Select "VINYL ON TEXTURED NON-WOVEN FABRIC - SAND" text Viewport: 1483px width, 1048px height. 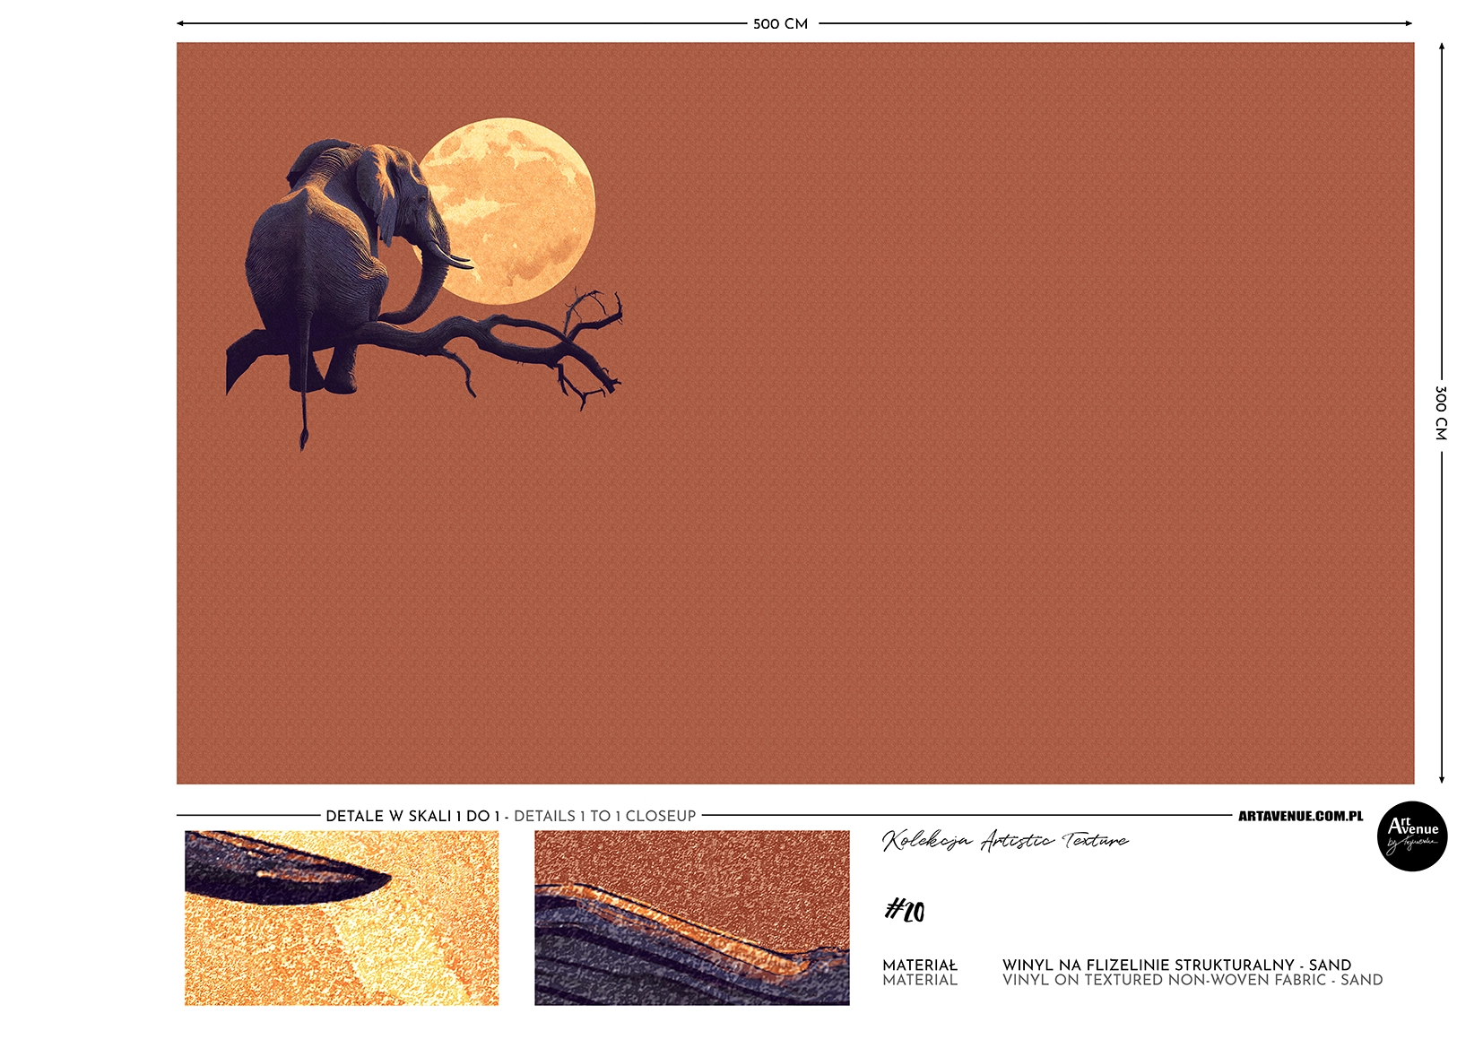pos(1192,980)
